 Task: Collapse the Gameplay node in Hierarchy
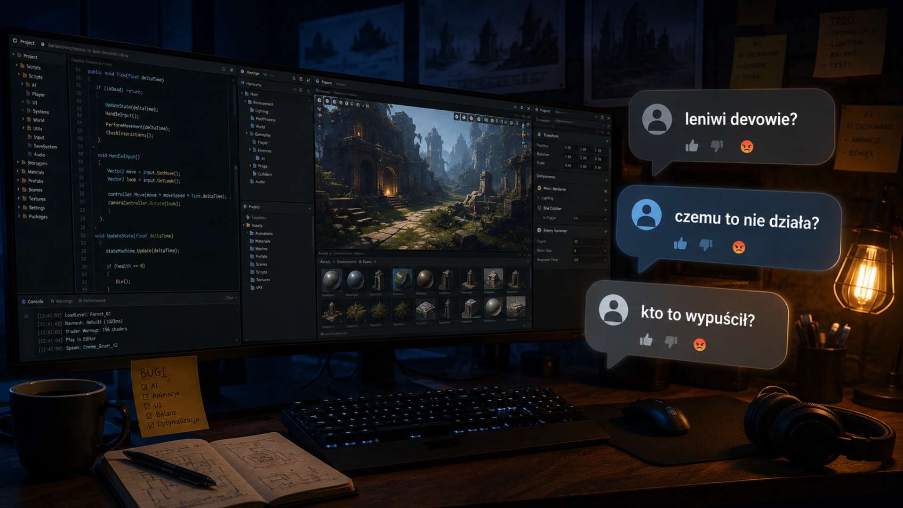pos(247,134)
